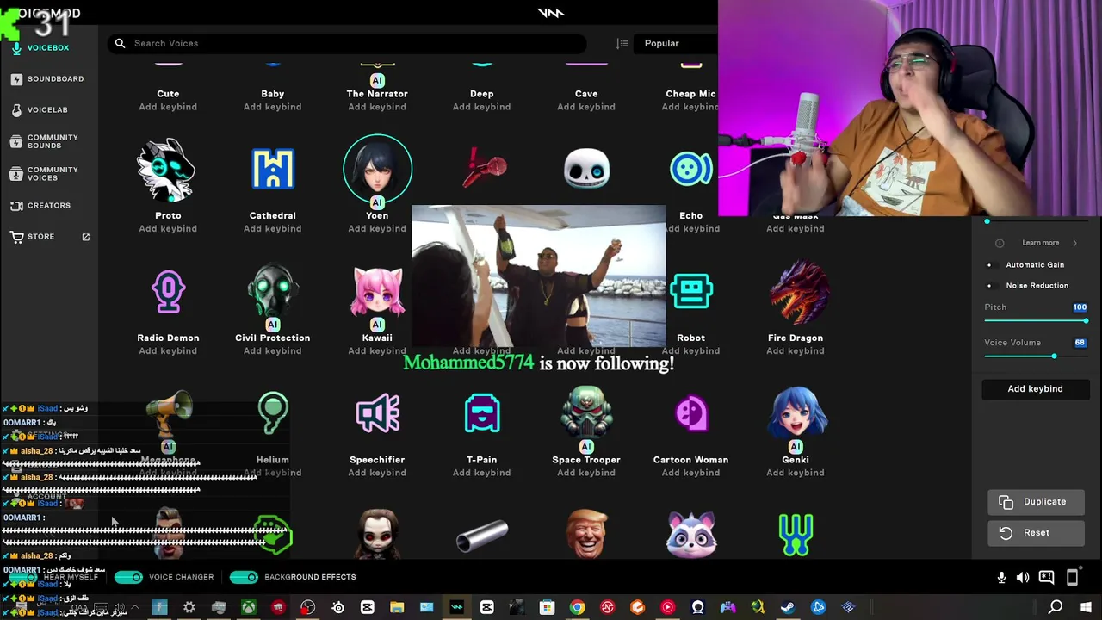Select the green trident fork voice icon

796,534
